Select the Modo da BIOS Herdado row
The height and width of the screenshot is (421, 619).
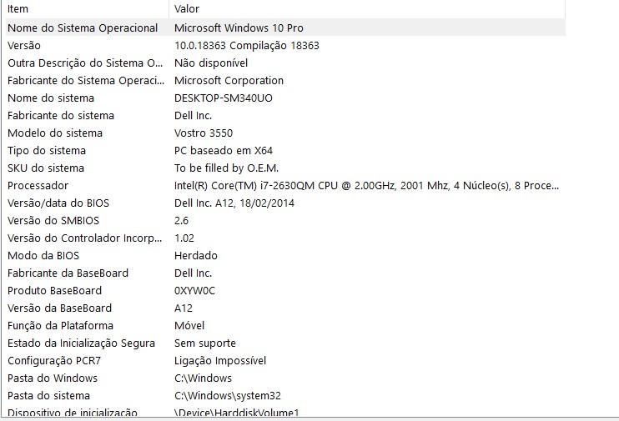click(x=285, y=256)
